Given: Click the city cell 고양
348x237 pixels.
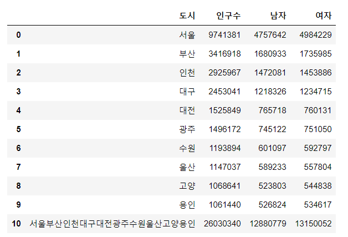Looking at the screenshot, I should click(x=187, y=186).
